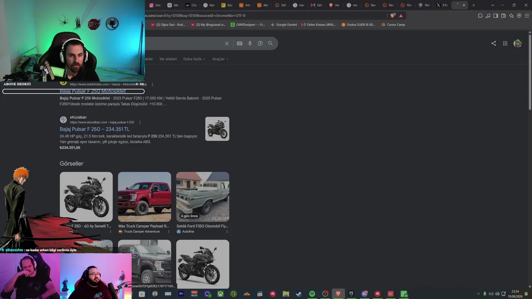Click the browser address bar URL
The height and width of the screenshot is (299, 532).
click(x=195, y=15)
